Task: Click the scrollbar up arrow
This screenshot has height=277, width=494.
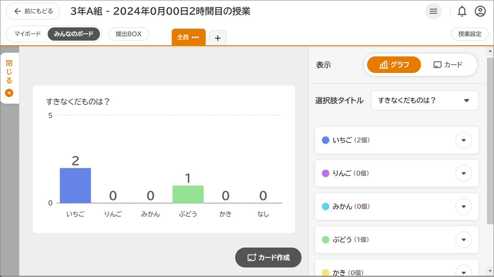Action: pyautogui.click(x=490, y=51)
